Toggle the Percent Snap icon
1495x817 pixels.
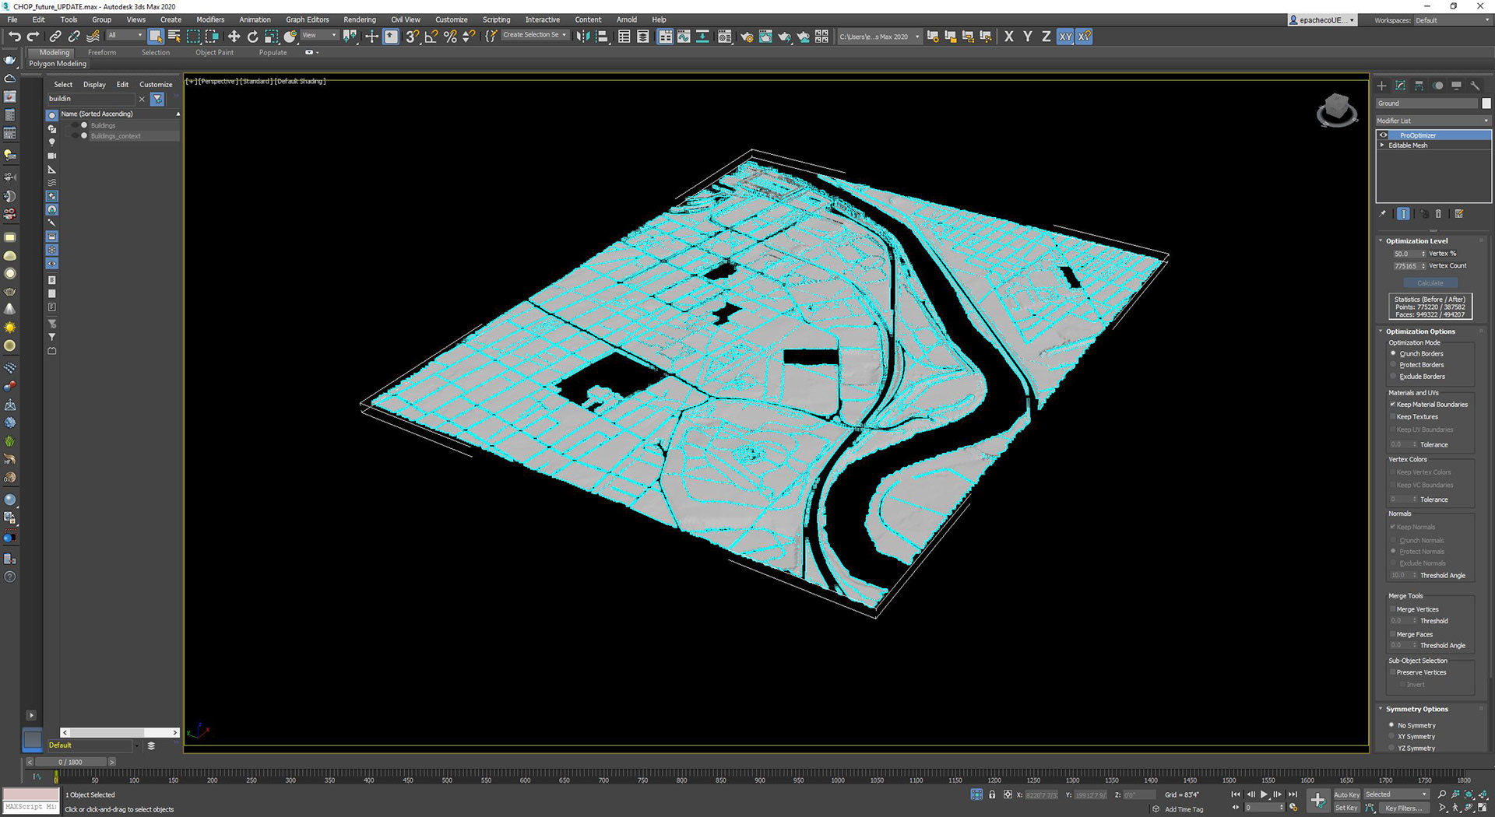(x=450, y=37)
